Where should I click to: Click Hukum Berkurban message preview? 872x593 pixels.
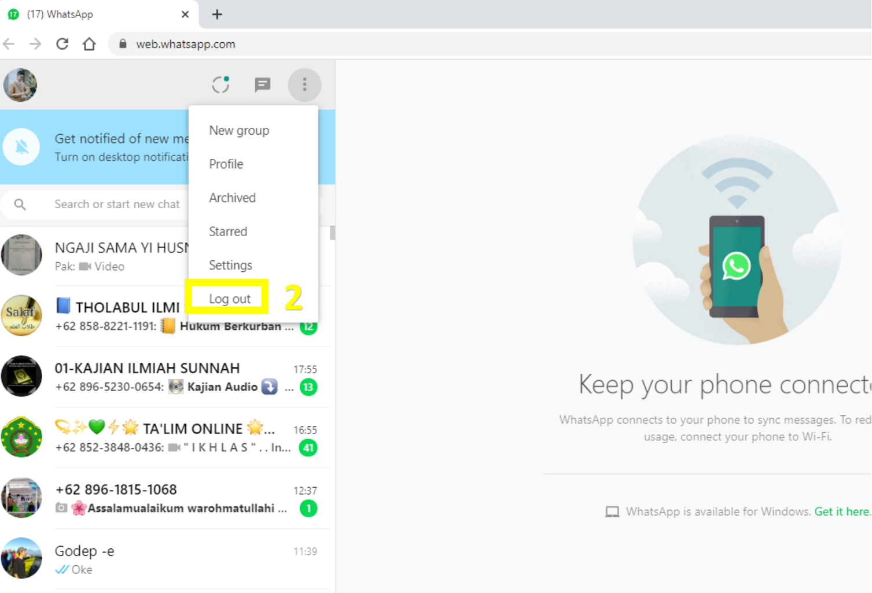[x=237, y=326]
